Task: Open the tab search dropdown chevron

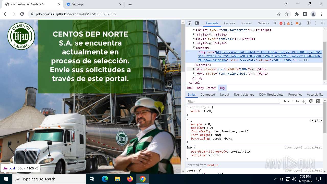Action: click(286, 4)
